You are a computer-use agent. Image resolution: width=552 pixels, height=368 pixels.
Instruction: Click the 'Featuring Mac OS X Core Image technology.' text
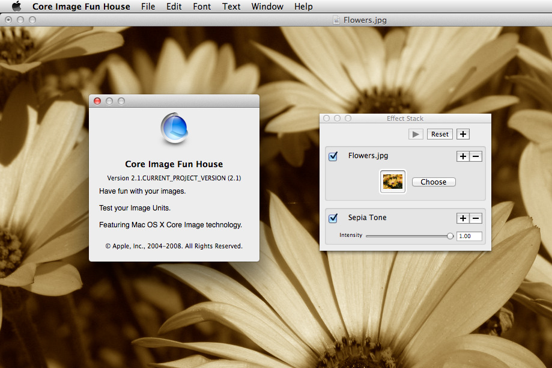171,225
